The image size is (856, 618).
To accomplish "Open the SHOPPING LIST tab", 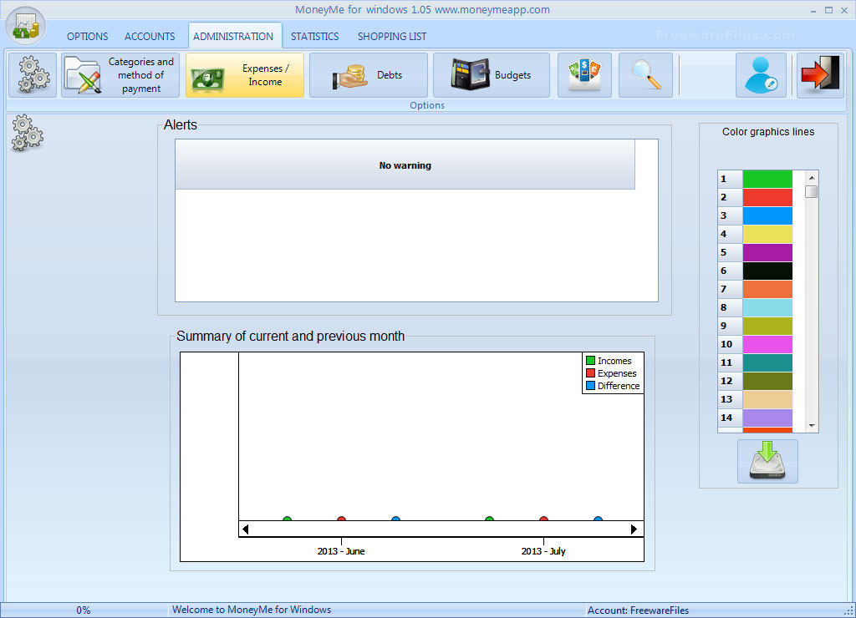I will [391, 37].
